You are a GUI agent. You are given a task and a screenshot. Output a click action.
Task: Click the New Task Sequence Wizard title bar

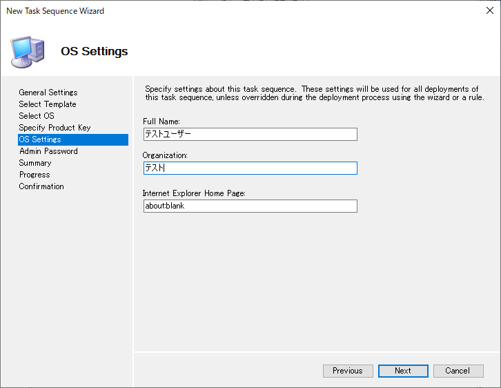pyautogui.click(x=207, y=11)
